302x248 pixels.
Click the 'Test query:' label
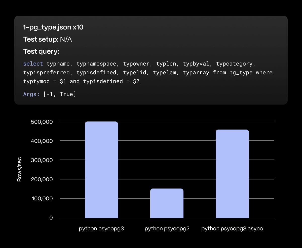click(41, 51)
